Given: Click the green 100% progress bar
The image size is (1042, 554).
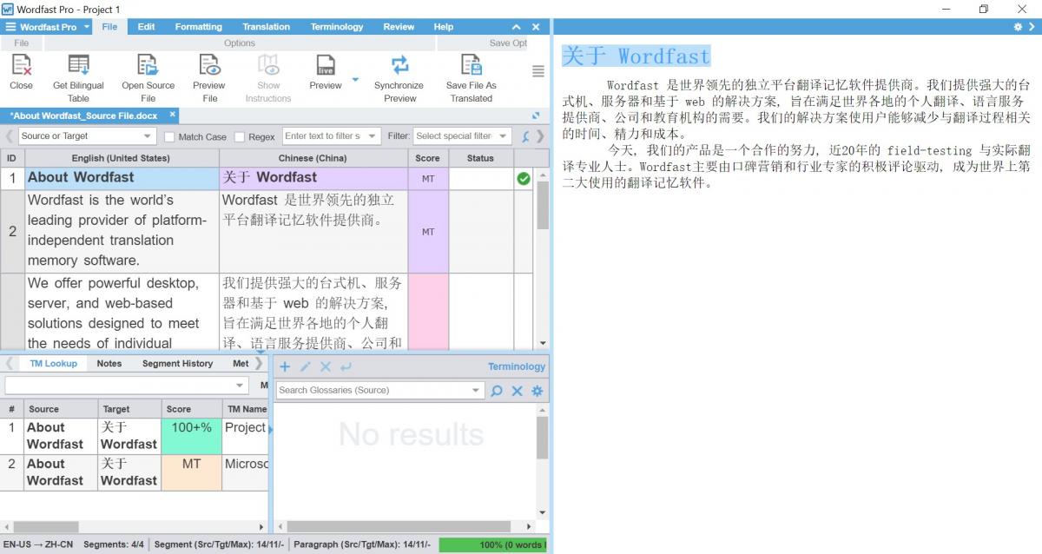Looking at the screenshot, I should [492, 544].
